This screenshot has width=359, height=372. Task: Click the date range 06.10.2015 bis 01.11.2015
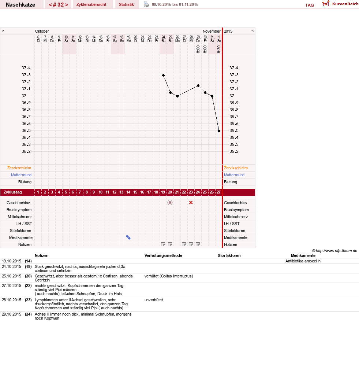(x=175, y=4)
